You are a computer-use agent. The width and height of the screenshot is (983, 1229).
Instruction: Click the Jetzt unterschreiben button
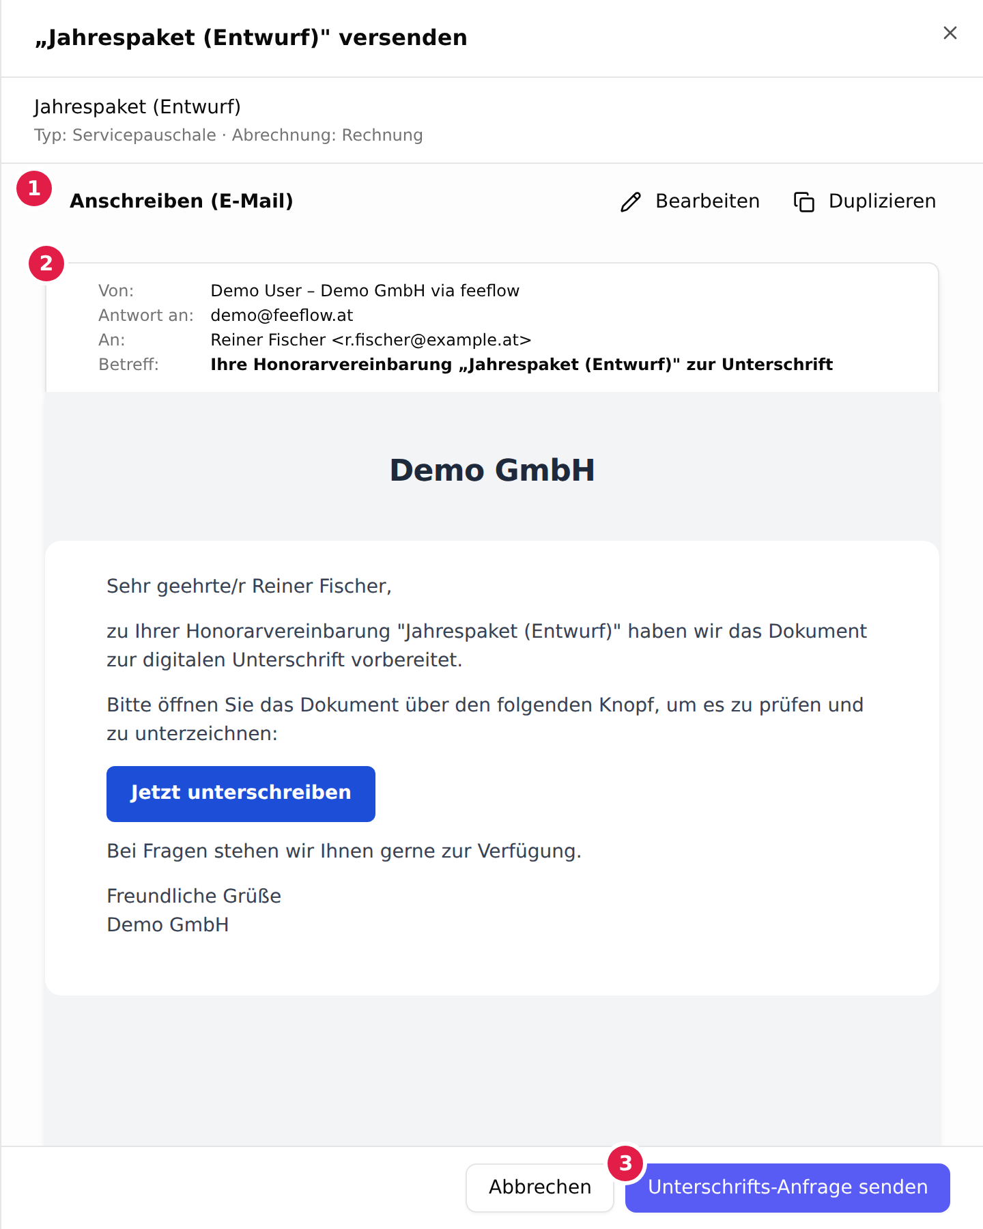point(241,793)
